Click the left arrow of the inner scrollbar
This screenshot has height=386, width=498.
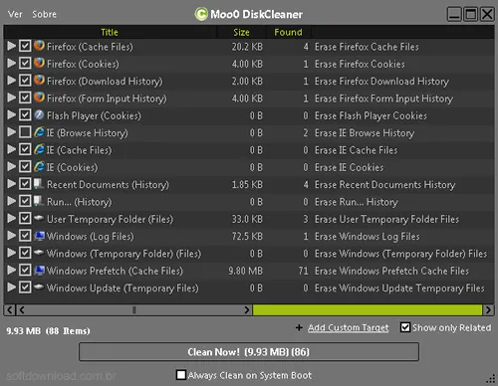coord(22,310)
